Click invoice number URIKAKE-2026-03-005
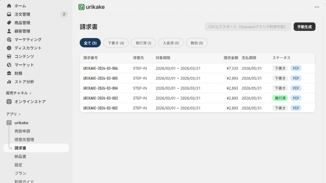Screen dimensions: 326x183 (100, 78)
